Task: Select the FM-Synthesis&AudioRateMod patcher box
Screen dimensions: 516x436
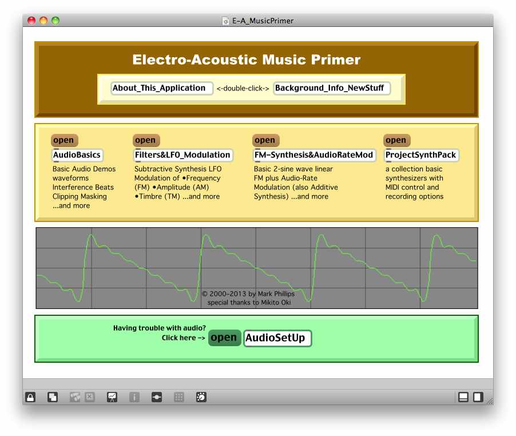Action: 314,155
